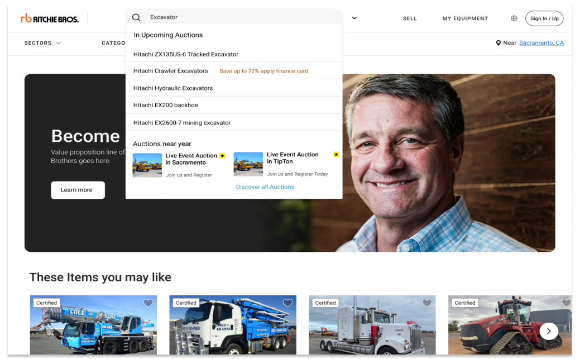Expand the Sectors dropdown
Viewport: 580px width, 359px height.
(42, 43)
